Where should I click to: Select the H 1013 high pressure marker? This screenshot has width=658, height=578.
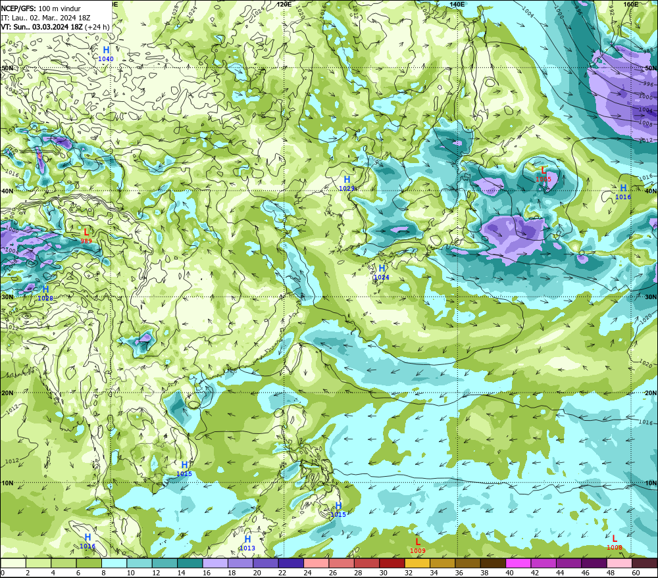(247, 543)
